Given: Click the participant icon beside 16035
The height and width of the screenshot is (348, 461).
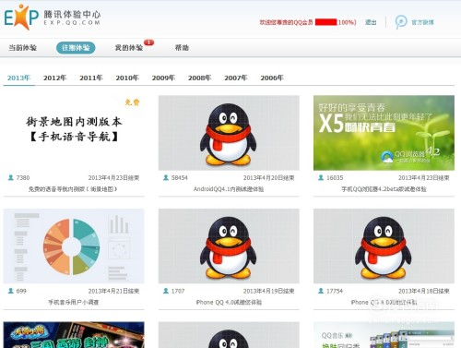Looking at the screenshot, I should tap(321, 177).
